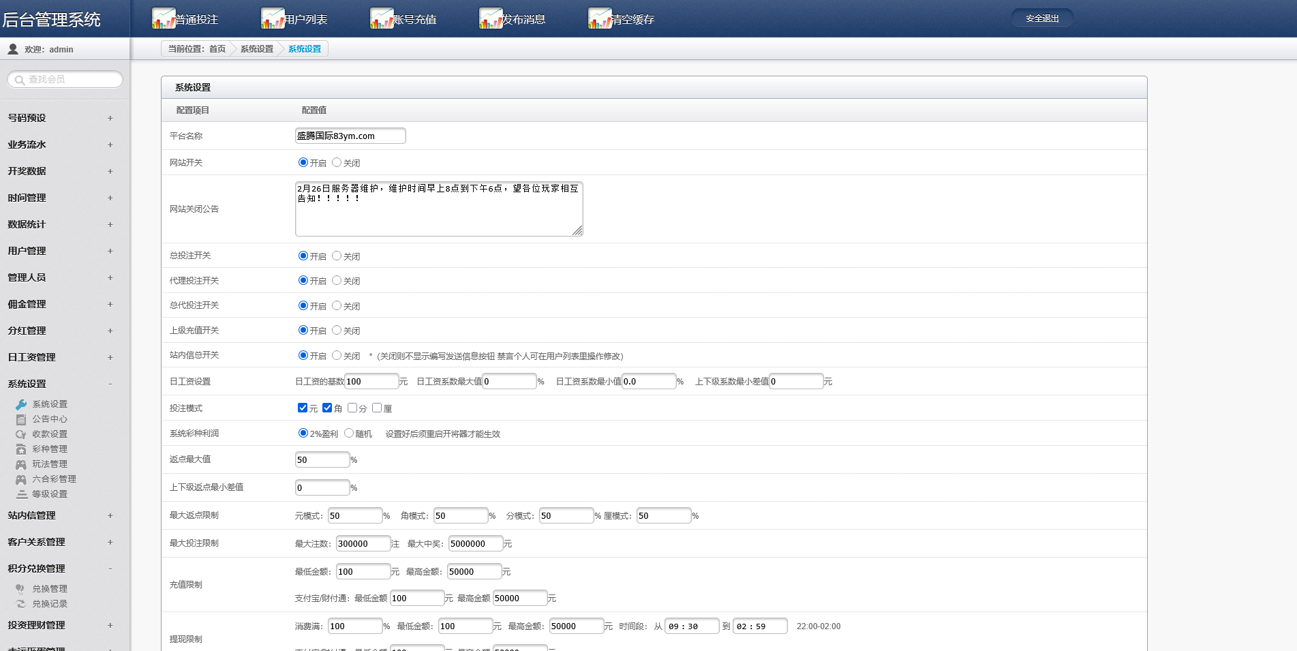This screenshot has height=651, width=1297.
Task: Click the withdrawal start time 09:30 field
Action: pyautogui.click(x=692, y=626)
